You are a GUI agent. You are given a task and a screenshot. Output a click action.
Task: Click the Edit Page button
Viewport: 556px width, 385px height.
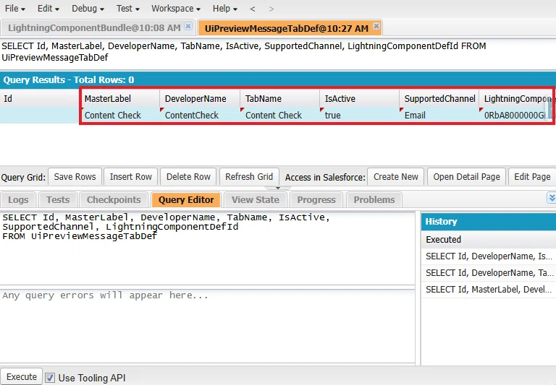click(532, 176)
